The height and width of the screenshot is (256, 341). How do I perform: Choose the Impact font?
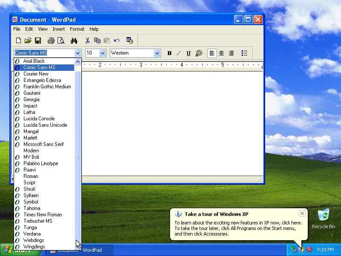(44, 106)
